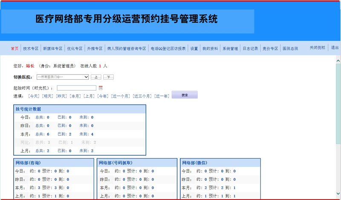Open the 我的资料 menu

click(x=210, y=49)
